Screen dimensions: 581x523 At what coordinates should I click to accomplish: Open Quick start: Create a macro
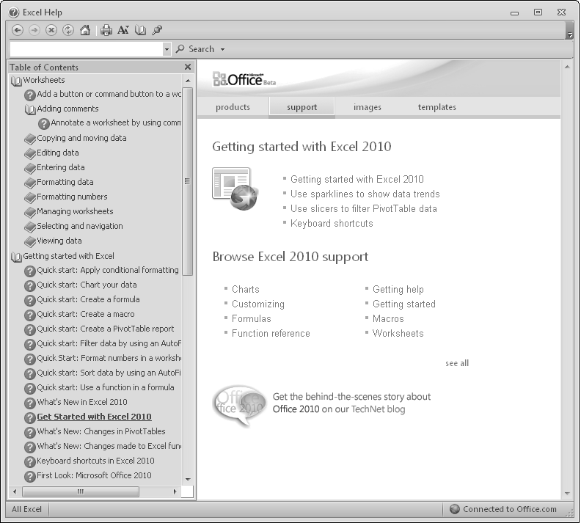(86, 314)
